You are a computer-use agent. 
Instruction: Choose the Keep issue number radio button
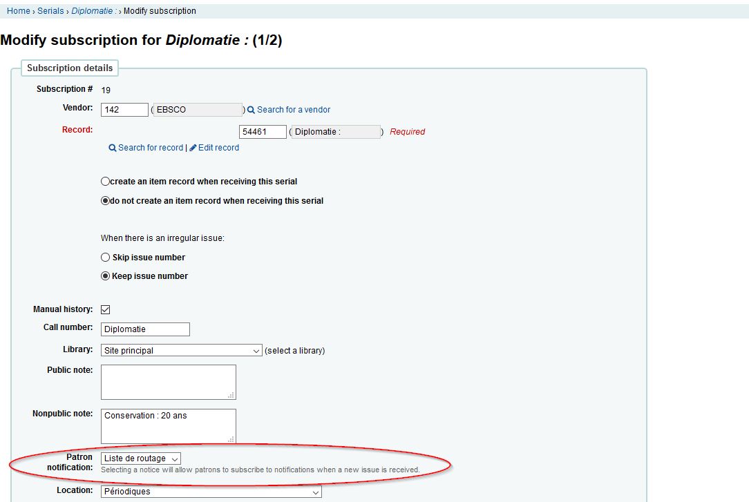click(x=106, y=276)
